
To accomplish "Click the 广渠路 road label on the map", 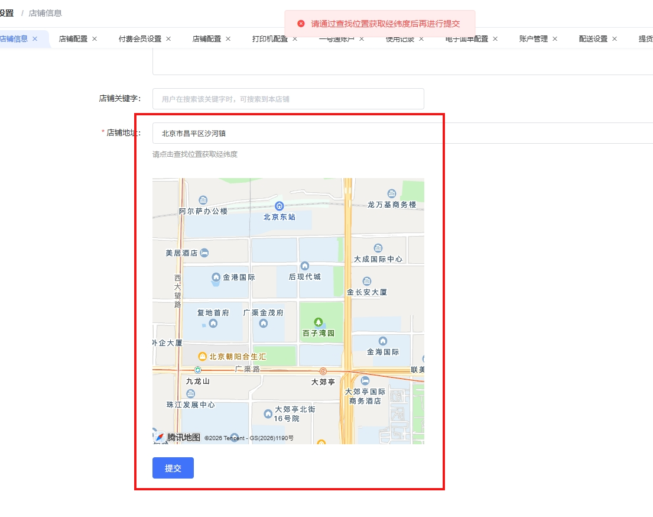I will click(248, 369).
